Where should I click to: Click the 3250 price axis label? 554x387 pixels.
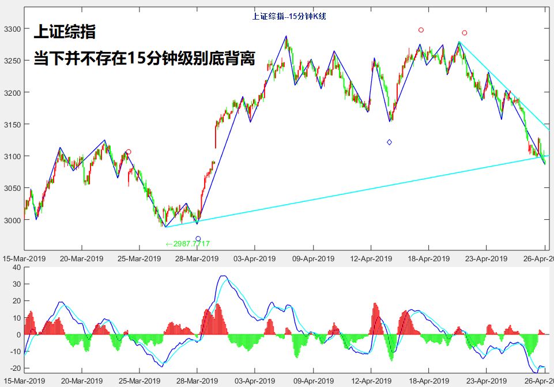coord(12,61)
